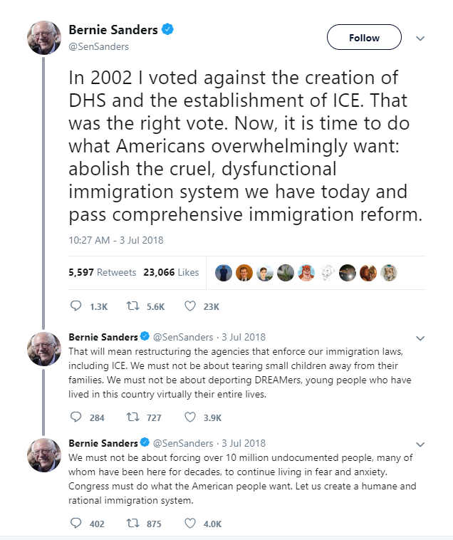453x540 pixels.
Task: Open the @SenSanders handle in the main tweet
Action: tap(99, 46)
